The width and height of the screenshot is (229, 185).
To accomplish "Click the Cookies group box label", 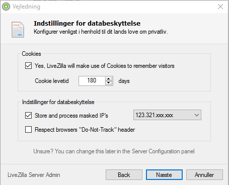I will [x=31, y=54].
